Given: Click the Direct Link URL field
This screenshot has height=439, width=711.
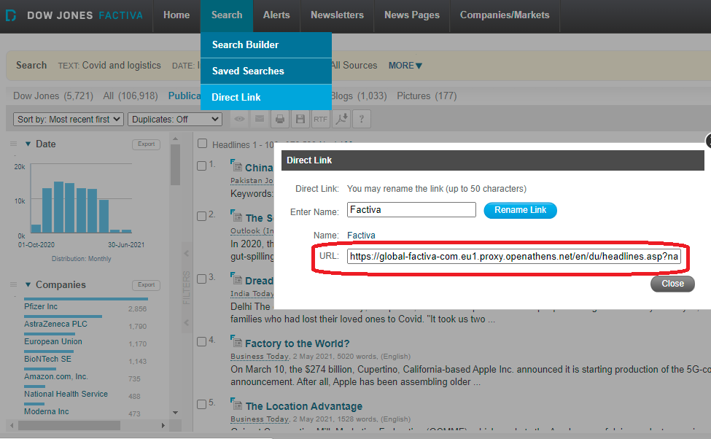Looking at the screenshot, I should 513,257.
